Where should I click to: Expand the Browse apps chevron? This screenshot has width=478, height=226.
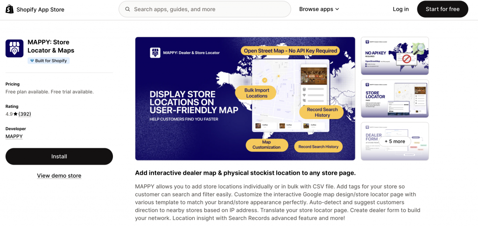pos(337,9)
